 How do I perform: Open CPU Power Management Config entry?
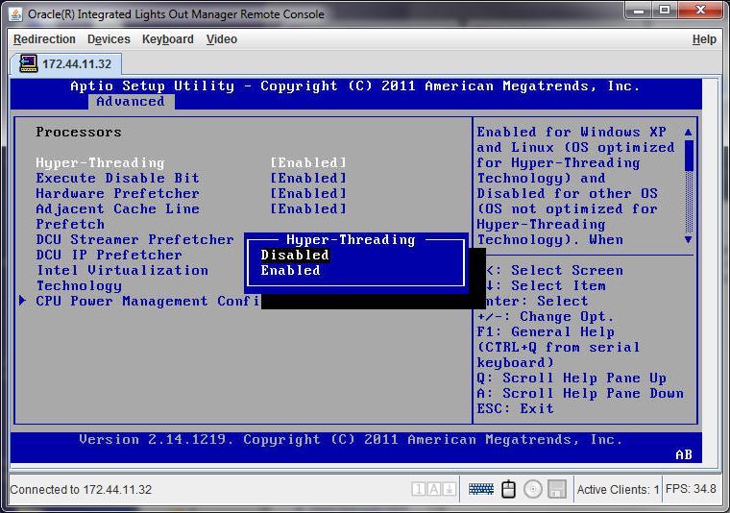coord(149,302)
